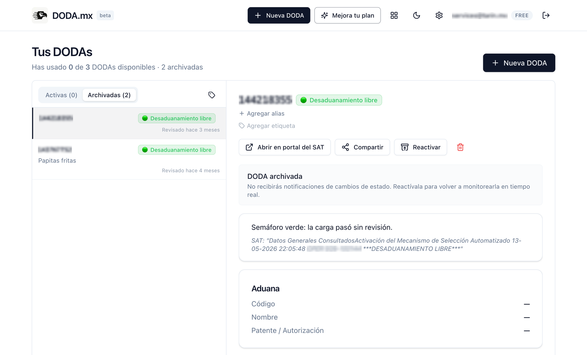Click the tag filter icon in list panel
The image size is (587, 355).
212,95
